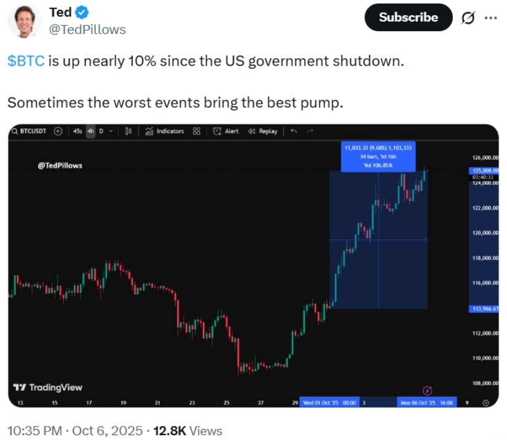Click the redo arrow icon
Image resolution: width=507 pixels, height=440 pixels.
point(310,131)
